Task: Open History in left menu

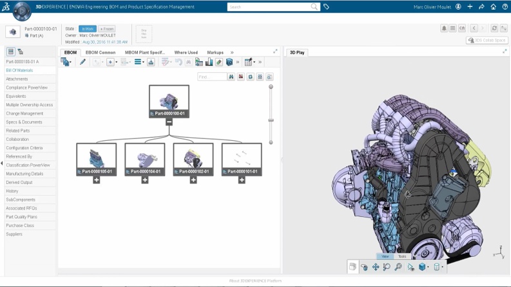Action: [x=12, y=191]
